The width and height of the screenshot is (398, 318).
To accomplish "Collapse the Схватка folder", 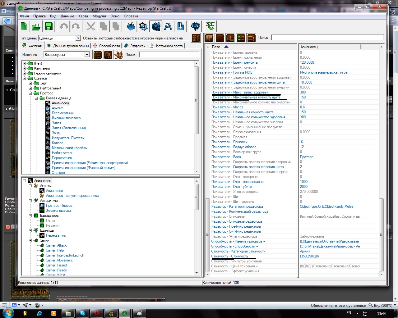I will click(24, 78).
